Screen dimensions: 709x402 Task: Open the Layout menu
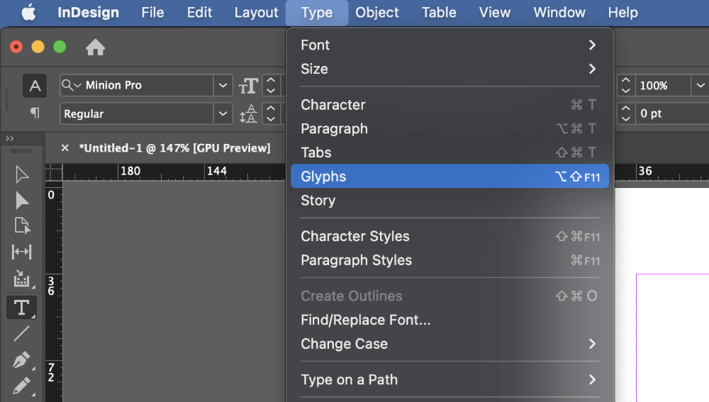pos(256,12)
